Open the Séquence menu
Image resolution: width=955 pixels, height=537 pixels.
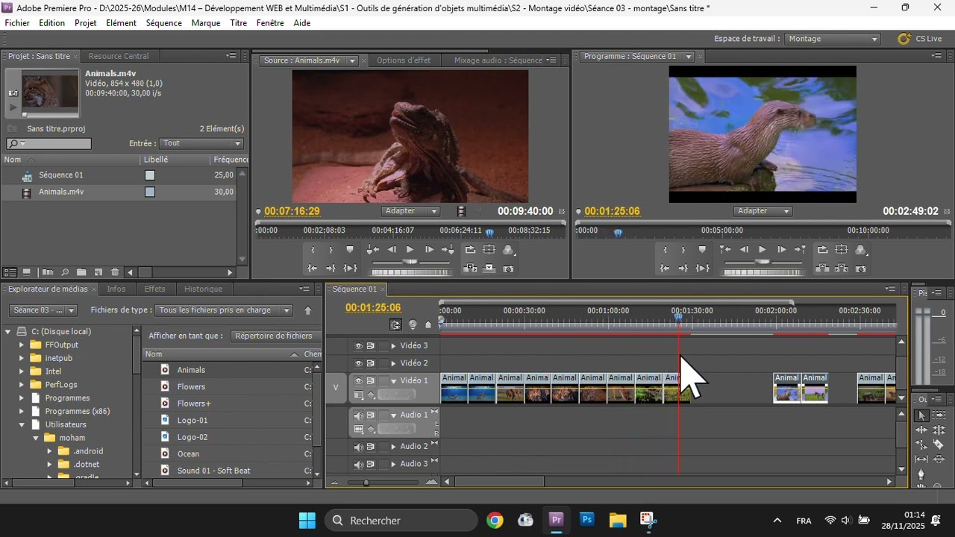pyautogui.click(x=164, y=23)
